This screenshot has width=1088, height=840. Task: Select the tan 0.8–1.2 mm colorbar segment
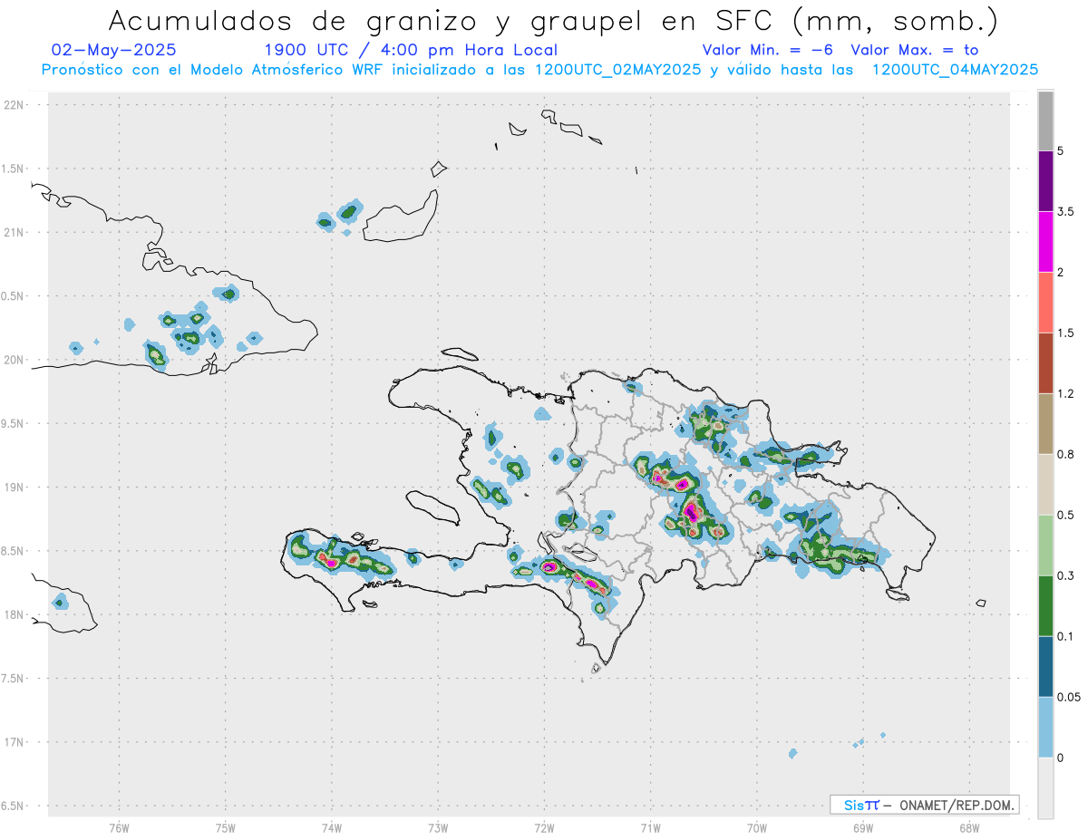pyautogui.click(x=1045, y=424)
